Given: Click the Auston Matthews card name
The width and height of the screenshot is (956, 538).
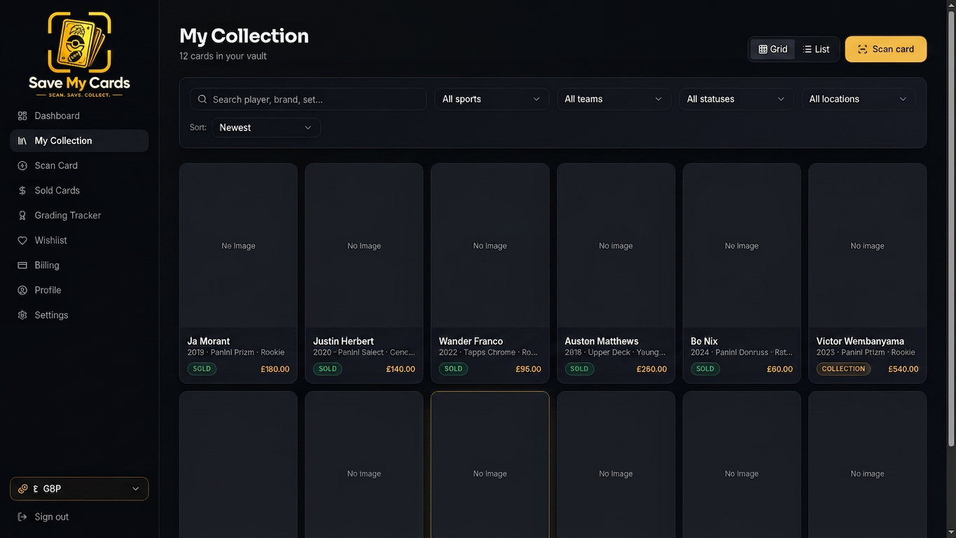Looking at the screenshot, I should click(602, 341).
